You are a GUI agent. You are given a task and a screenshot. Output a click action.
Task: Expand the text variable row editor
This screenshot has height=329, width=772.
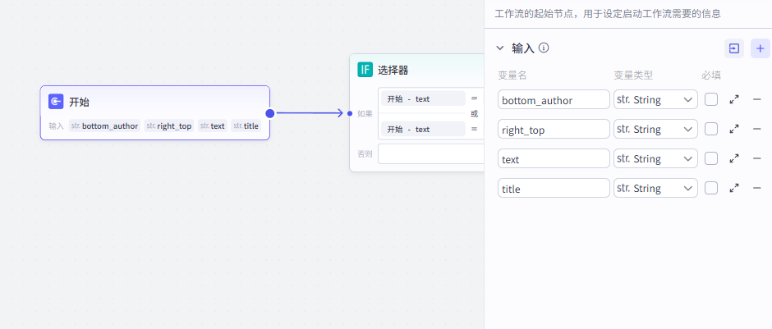tap(734, 158)
